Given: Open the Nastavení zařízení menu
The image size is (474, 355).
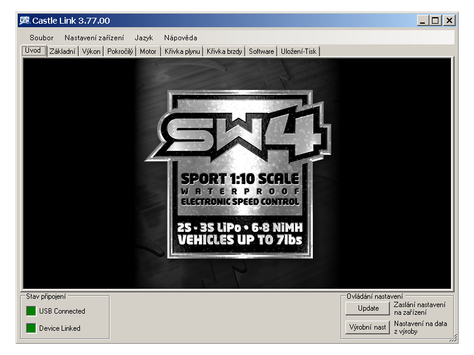Looking at the screenshot, I should pyautogui.click(x=94, y=37).
